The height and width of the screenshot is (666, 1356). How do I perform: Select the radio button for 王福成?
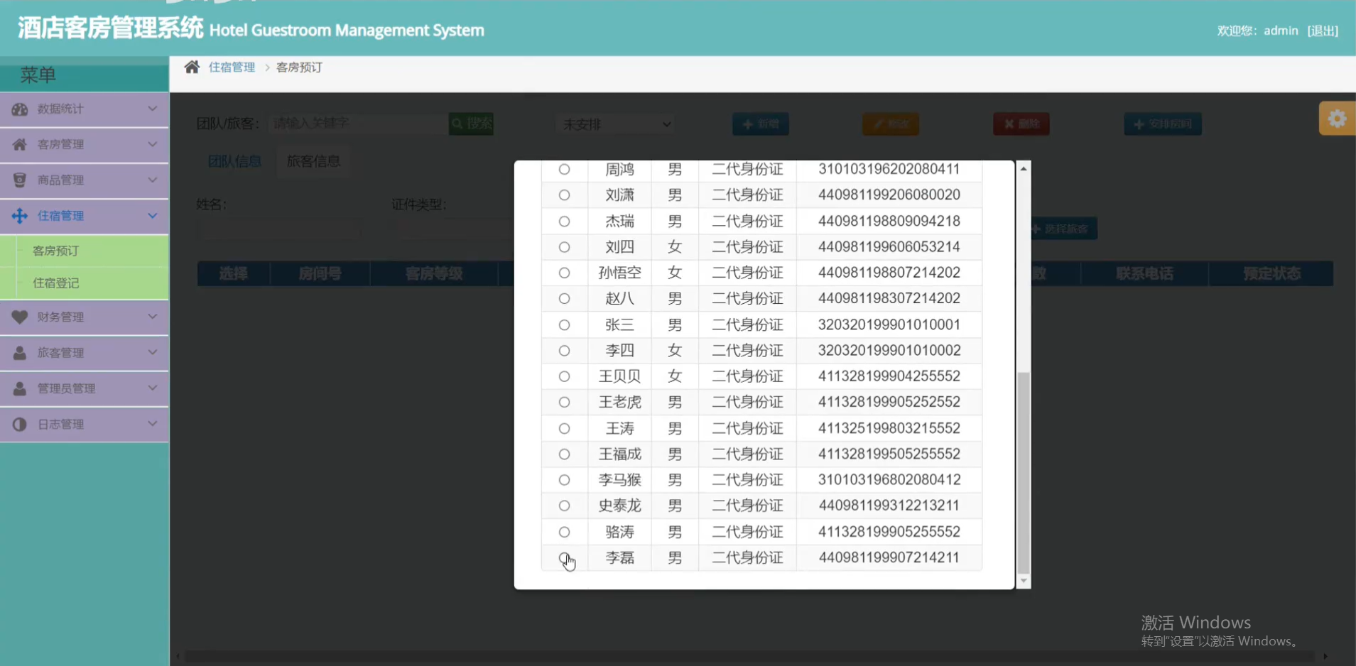(x=564, y=454)
